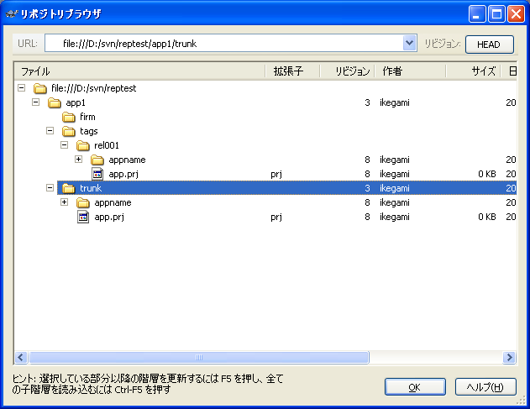Select the tags folder label
530x409 pixels.
(88, 131)
